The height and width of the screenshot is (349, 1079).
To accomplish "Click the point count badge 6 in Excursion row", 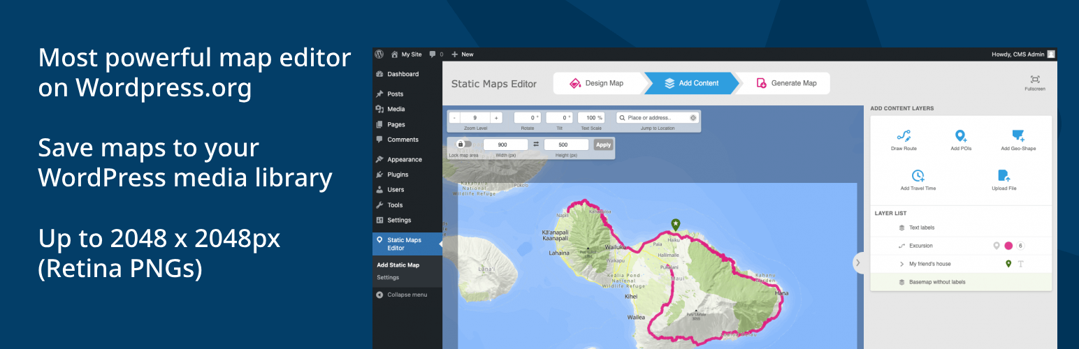I will click(1020, 246).
